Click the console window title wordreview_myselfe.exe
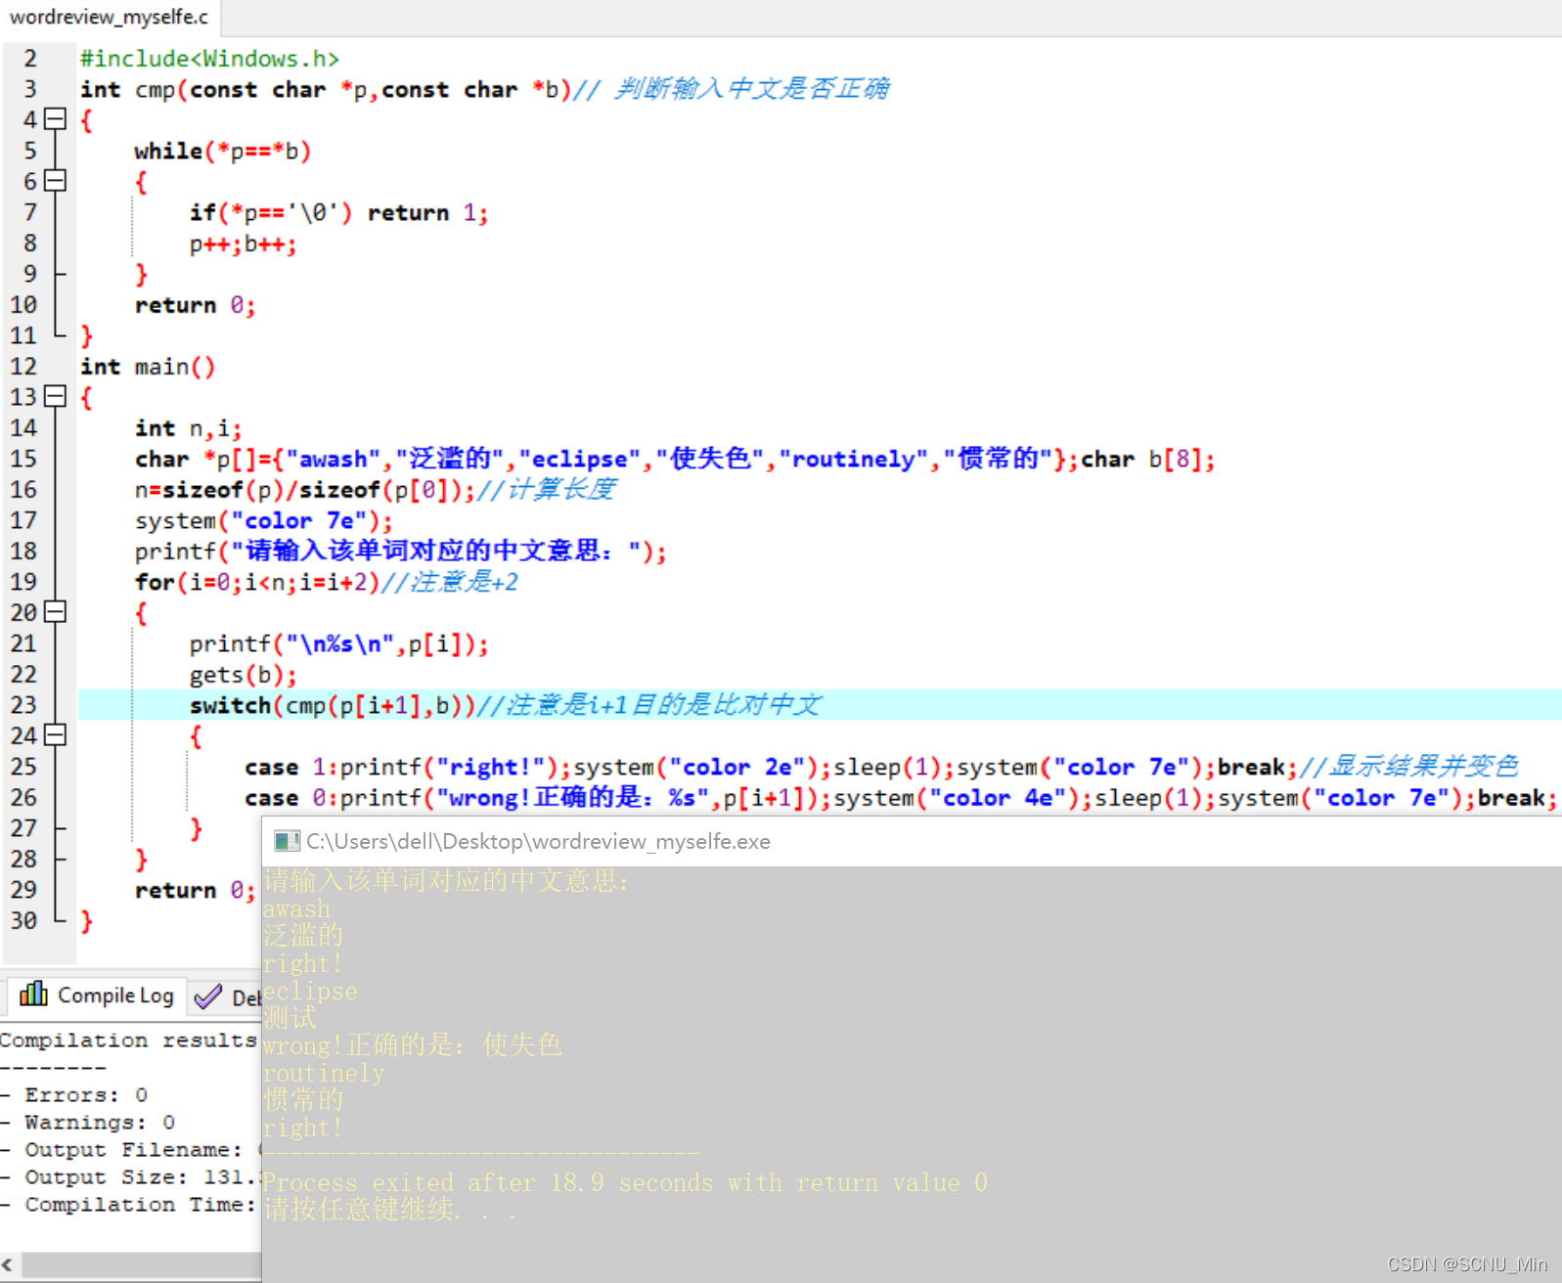Viewport: 1562px width, 1283px height. point(538,841)
